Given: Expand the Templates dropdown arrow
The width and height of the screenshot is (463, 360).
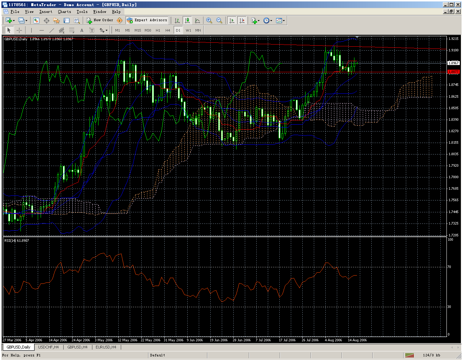Looking at the screenshot, I should point(284,20).
